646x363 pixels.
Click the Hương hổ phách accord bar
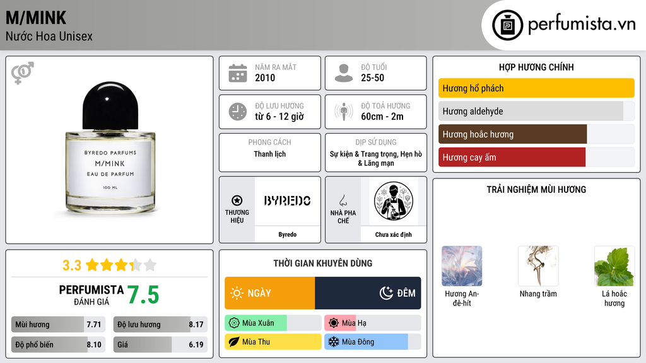pos(536,88)
